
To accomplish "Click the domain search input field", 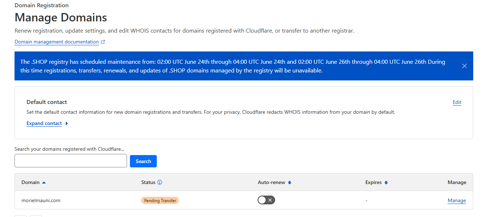I will tap(71, 161).
